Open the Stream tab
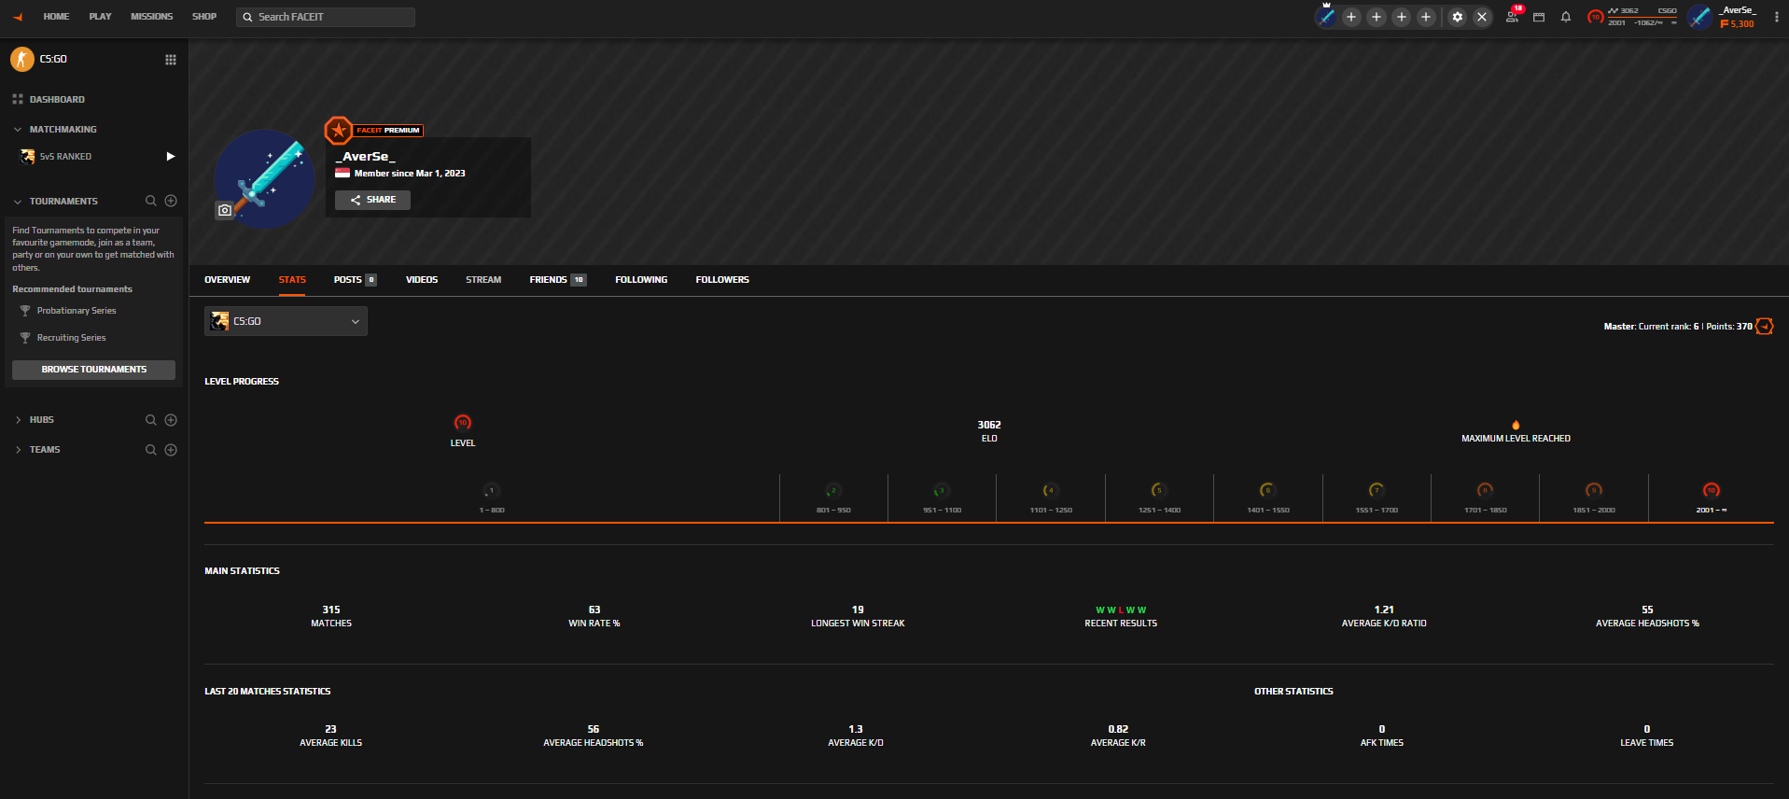The image size is (1789, 799). [x=483, y=280]
